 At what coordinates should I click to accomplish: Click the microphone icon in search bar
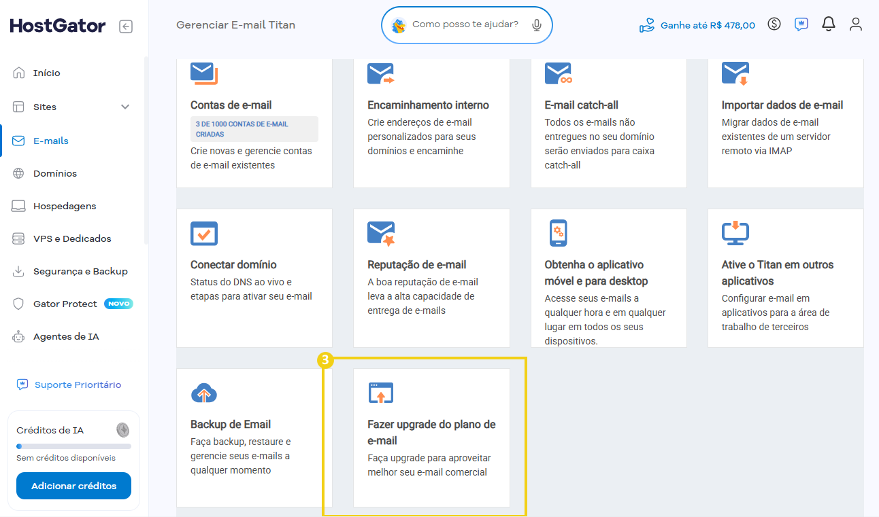tap(537, 25)
